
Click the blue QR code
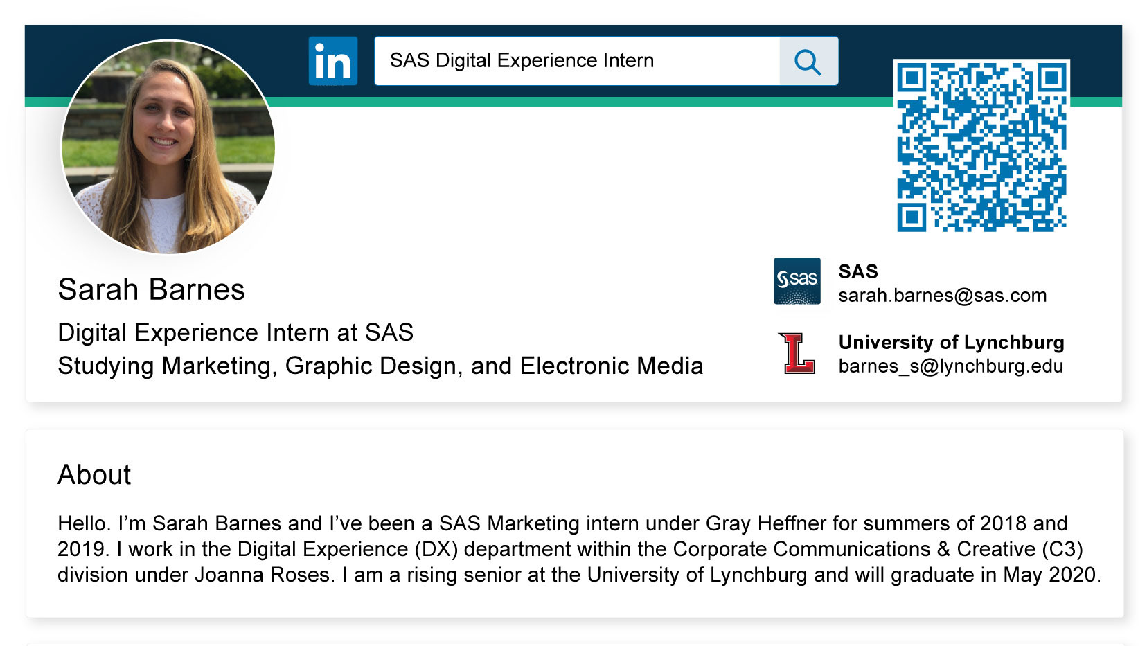[981, 145]
